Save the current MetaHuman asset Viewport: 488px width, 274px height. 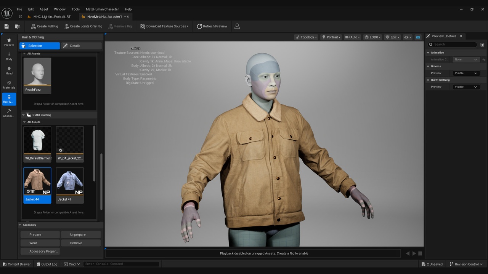pyautogui.click(x=6, y=26)
